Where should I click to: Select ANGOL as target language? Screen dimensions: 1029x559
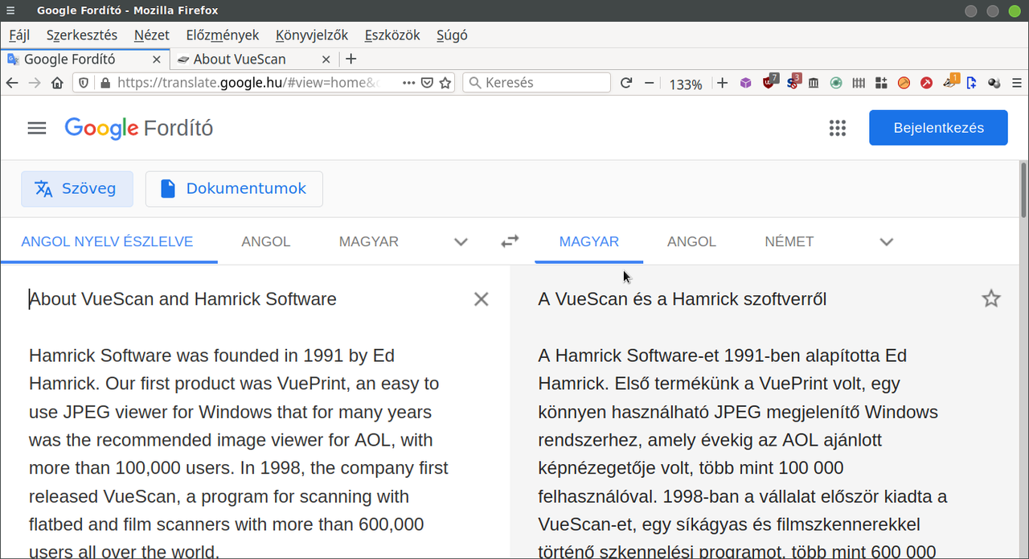[691, 241]
